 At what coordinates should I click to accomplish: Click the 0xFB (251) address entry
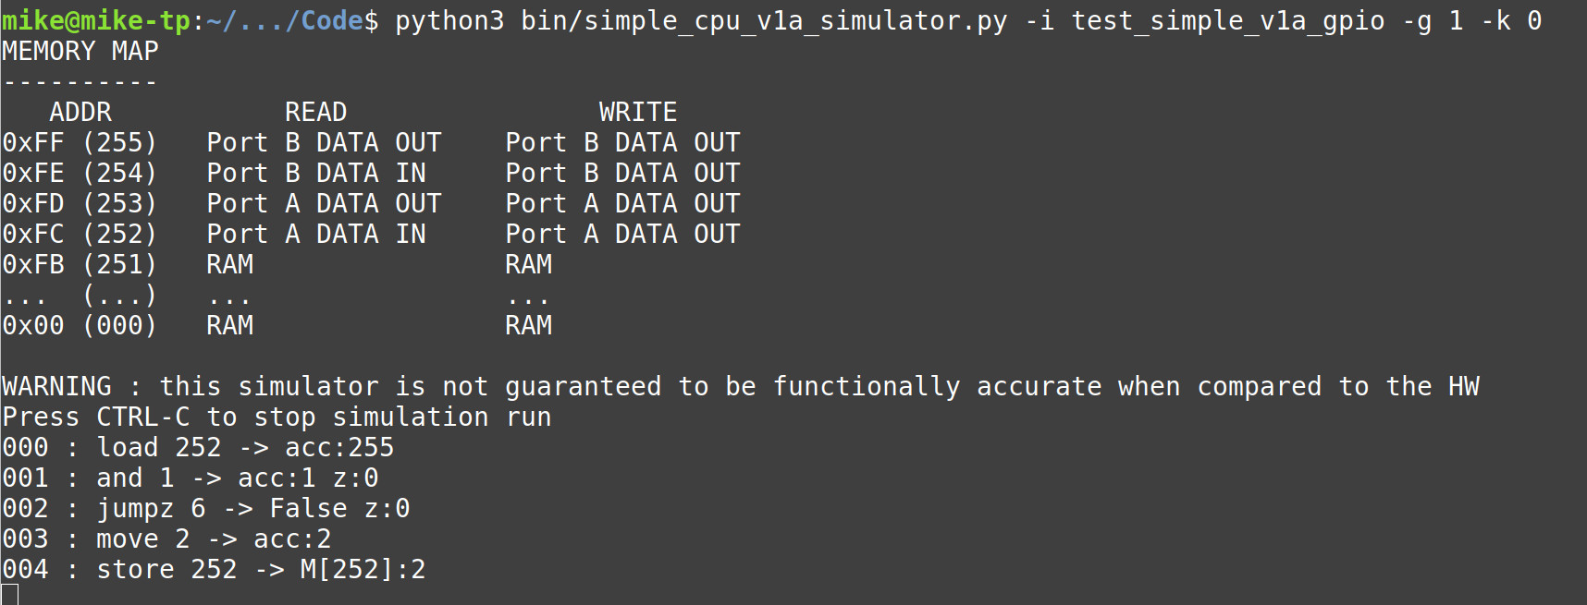(x=80, y=264)
